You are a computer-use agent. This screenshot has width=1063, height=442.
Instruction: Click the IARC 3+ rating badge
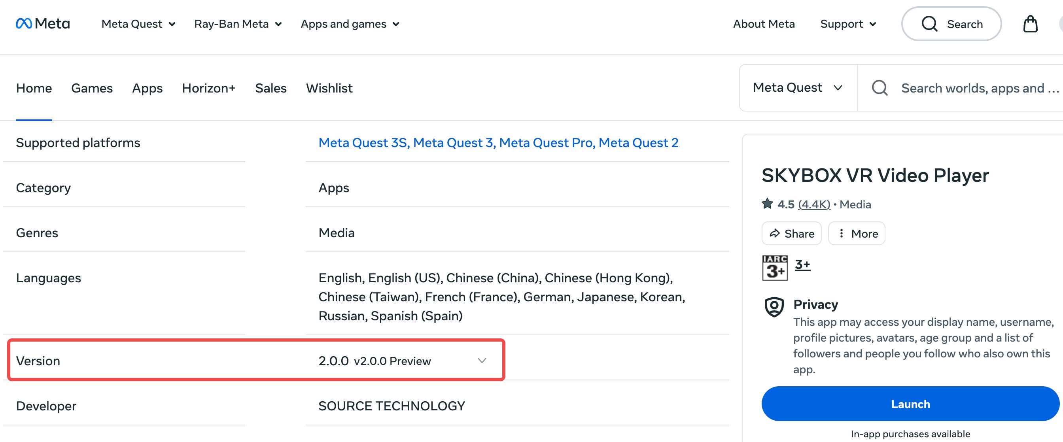775,268
